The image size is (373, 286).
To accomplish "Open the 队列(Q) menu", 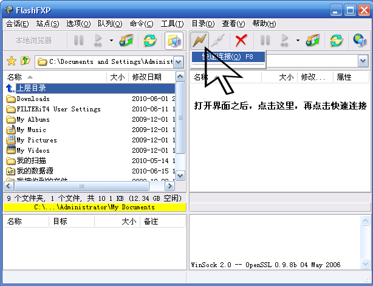I will tap(110, 24).
